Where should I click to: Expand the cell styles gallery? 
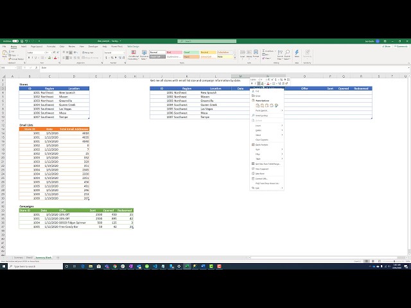point(235,58)
